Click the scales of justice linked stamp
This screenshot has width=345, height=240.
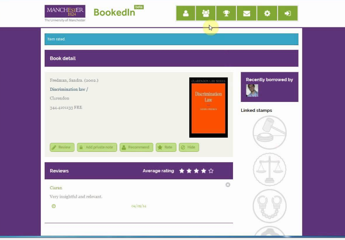coord(269,169)
